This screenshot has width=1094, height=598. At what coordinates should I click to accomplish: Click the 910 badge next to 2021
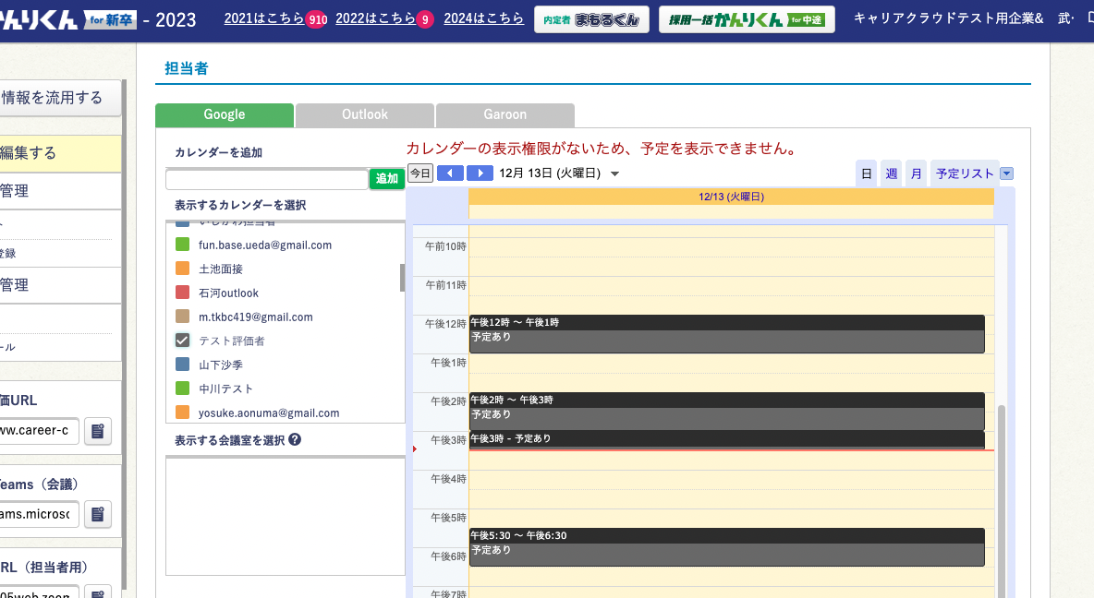click(317, 19)
